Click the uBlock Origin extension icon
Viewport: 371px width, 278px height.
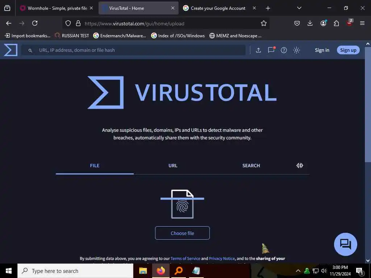(x=350, y=23)
